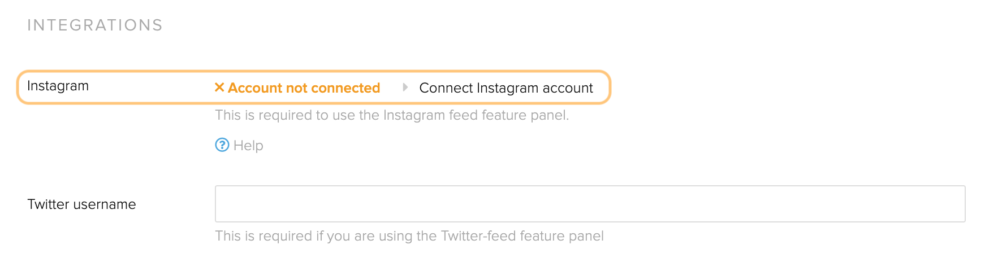Focus the Twitter username input field

(x=590, y=204)
